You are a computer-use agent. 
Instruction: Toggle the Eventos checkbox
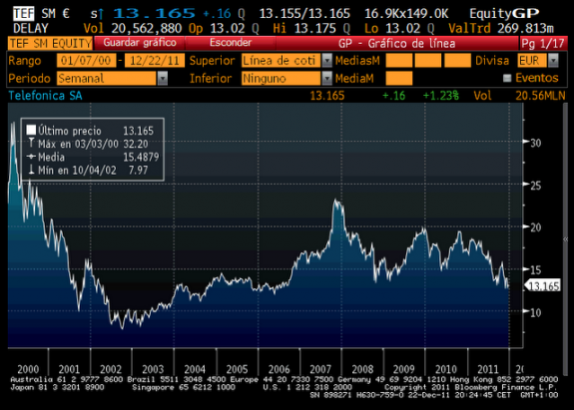tap(507, 78)
